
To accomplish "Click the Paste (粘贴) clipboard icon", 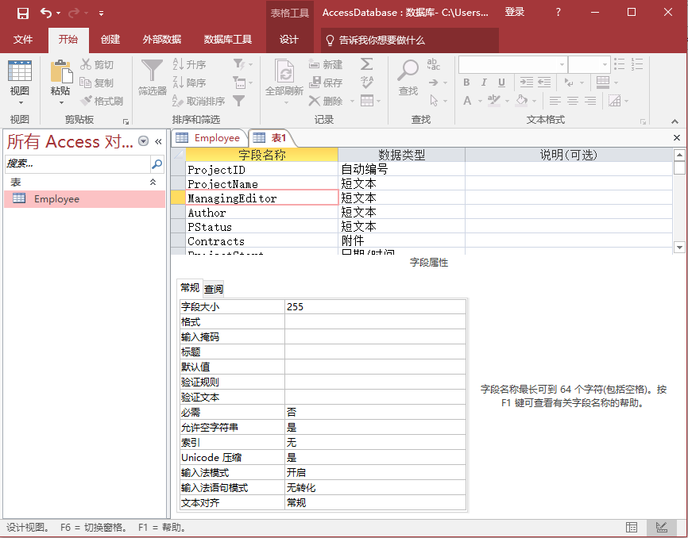I will click(60, 73).
